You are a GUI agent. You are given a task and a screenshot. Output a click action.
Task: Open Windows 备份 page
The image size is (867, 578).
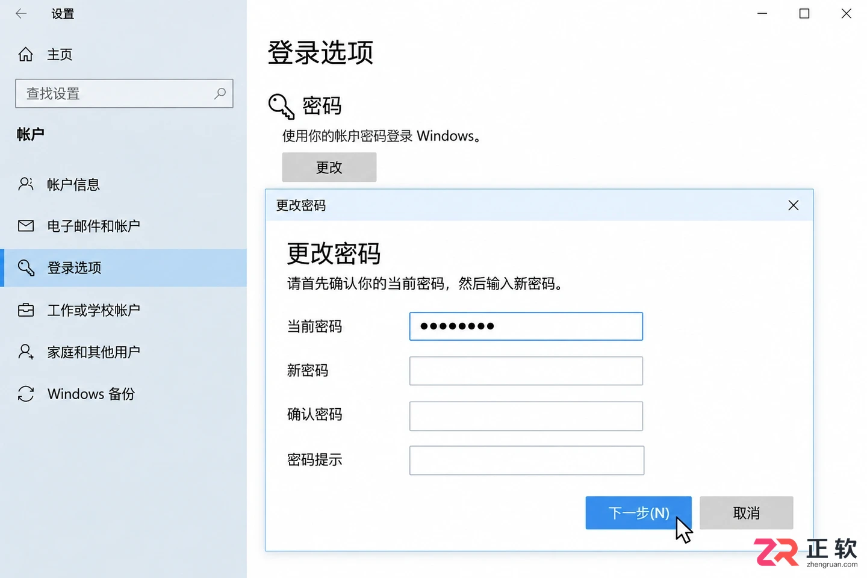pyautogui.click(x=91, y=394)
